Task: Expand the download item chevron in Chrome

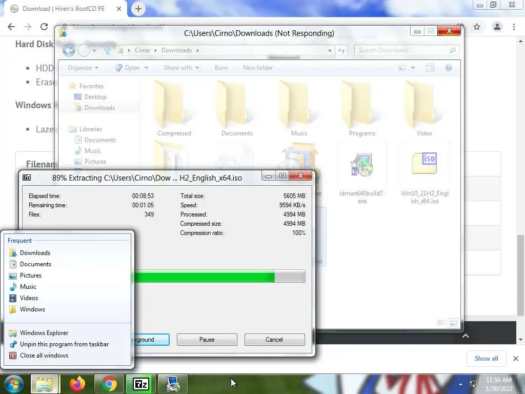Action: [466, 336]
